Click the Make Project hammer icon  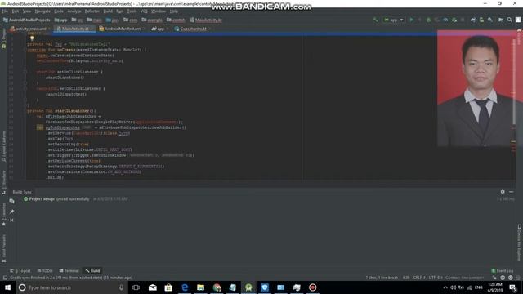(x=376, y=20)
